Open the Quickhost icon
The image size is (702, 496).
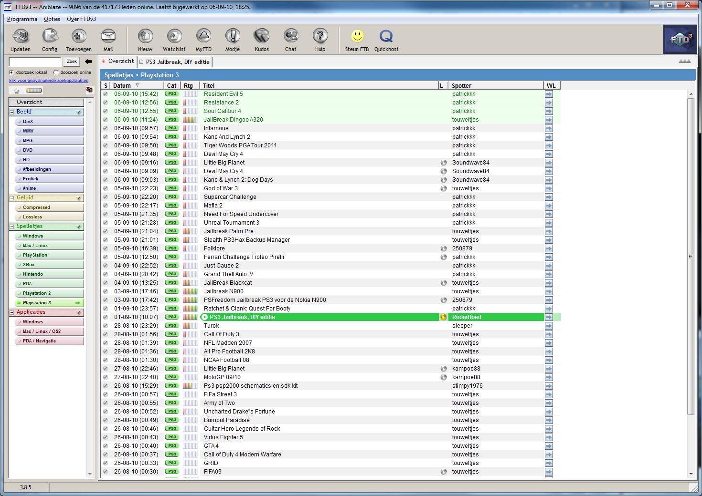(386, 36)
